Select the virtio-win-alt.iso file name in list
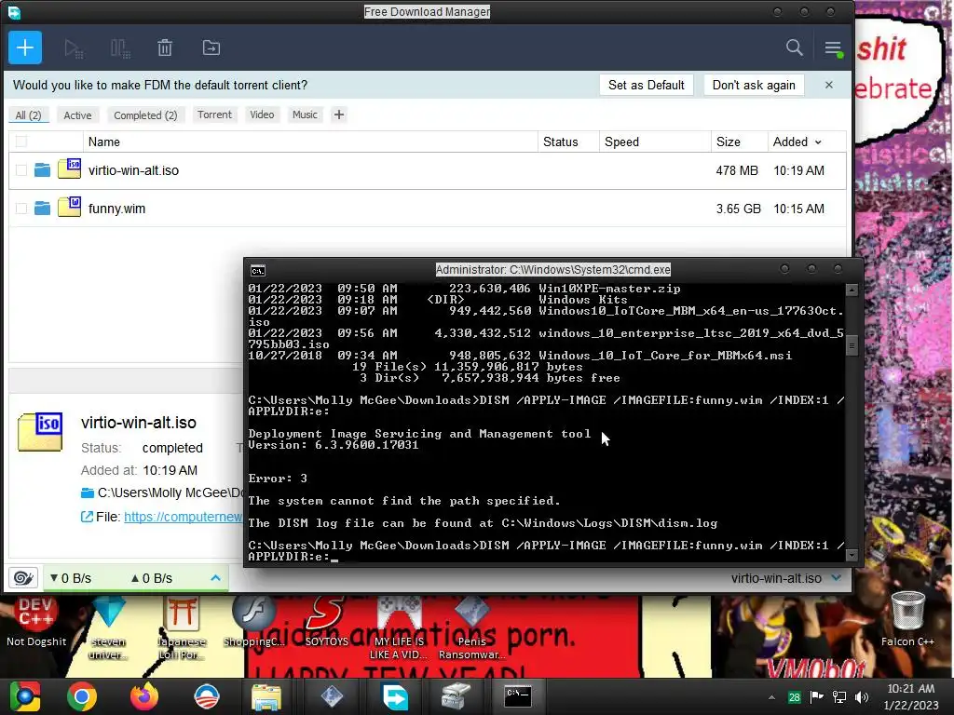 pos(133,171)
